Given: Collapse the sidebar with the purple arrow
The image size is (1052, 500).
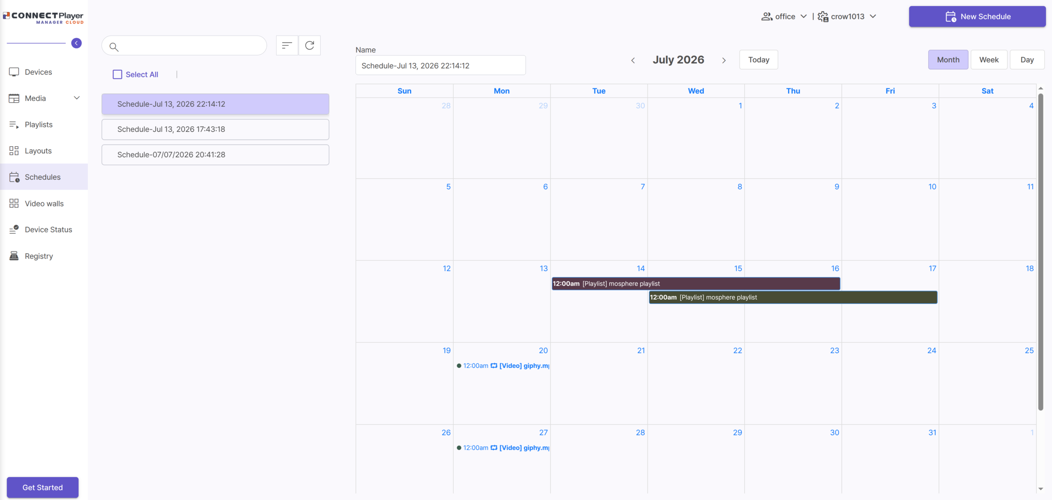Looking at the screenshot, I should coord(76,43).
